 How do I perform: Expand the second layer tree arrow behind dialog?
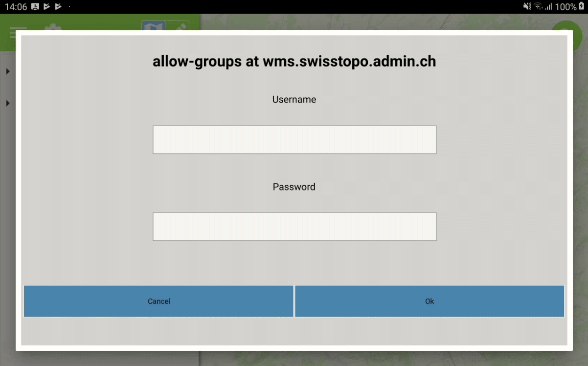click(x=8, y=104)
